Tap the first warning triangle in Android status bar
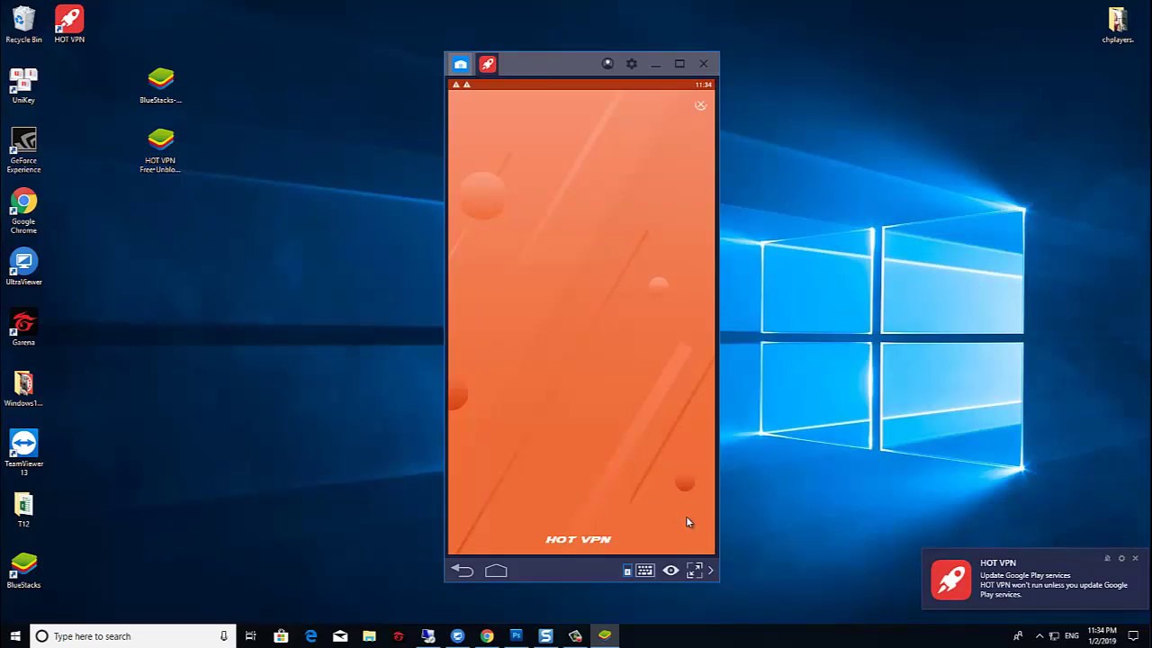Screen dimensions: 1152x648 456,85
